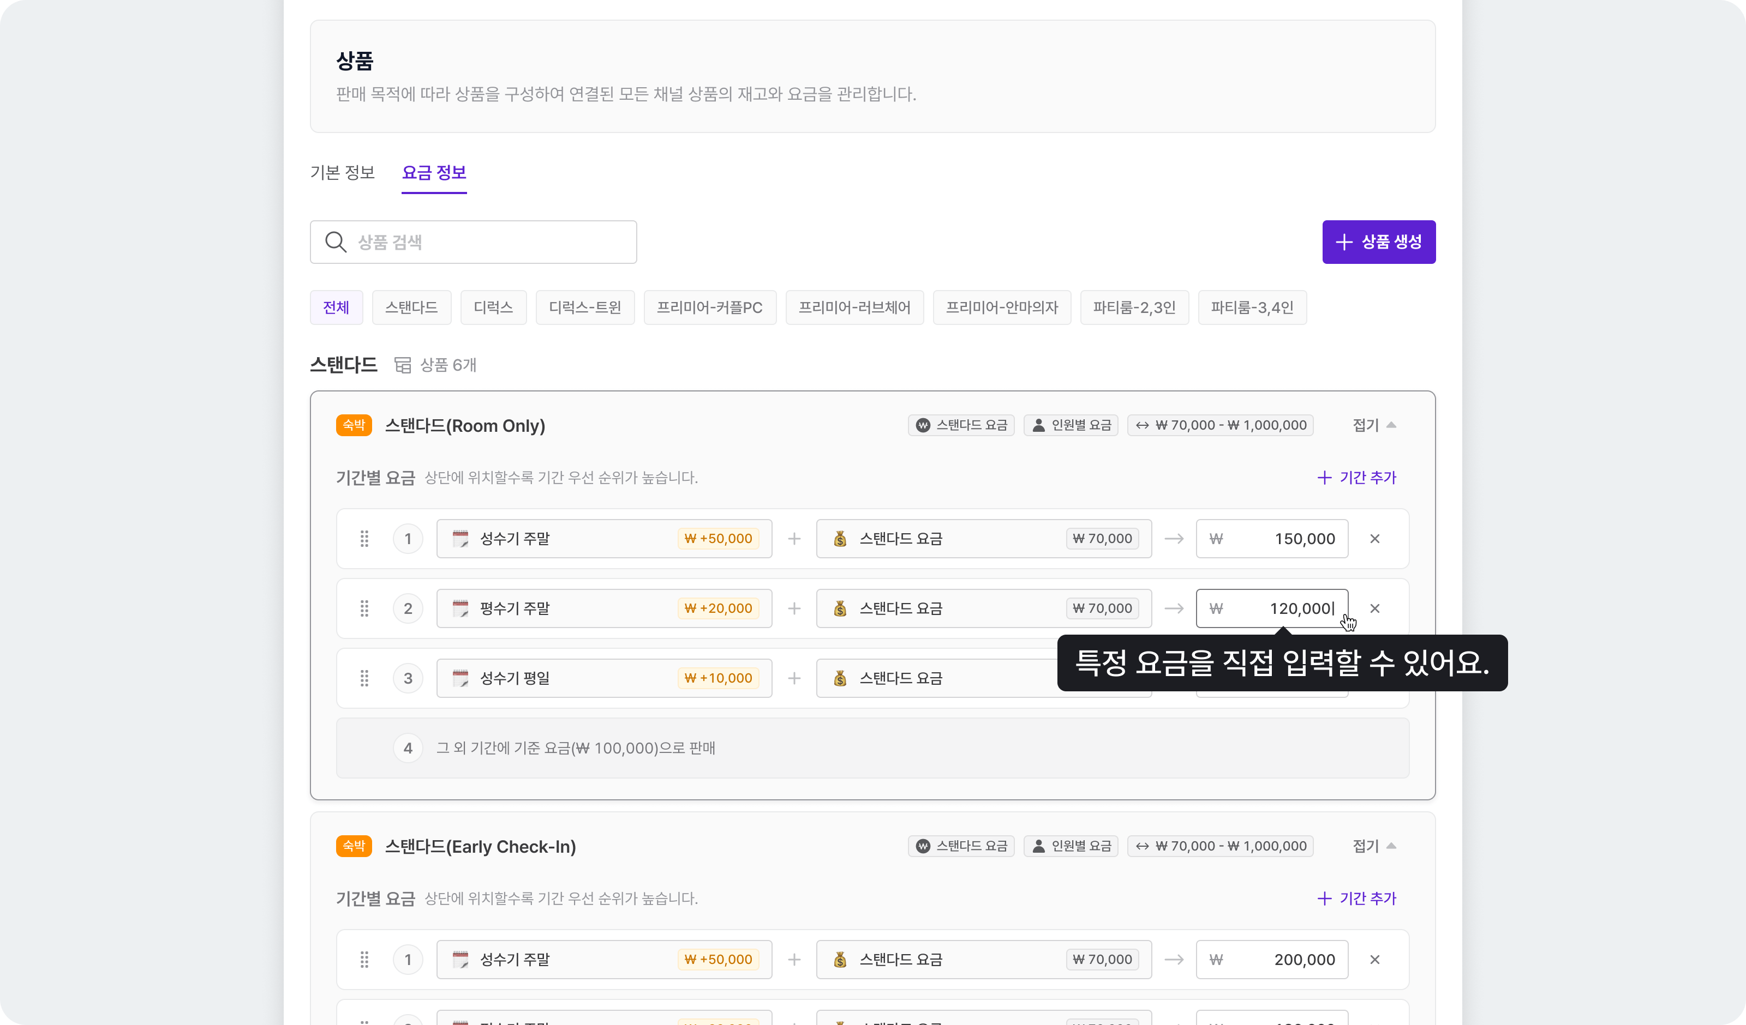Image resolution: width=1746 pixels, height=1025 pixels.
Task: Click 인원별 요금 badge in Early Check-In header
Action: pos(1071,846)
